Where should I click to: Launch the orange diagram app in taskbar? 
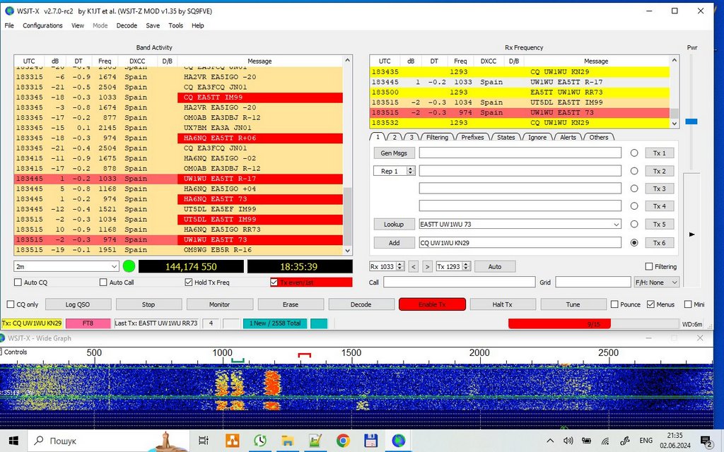(x=232, y=441)
